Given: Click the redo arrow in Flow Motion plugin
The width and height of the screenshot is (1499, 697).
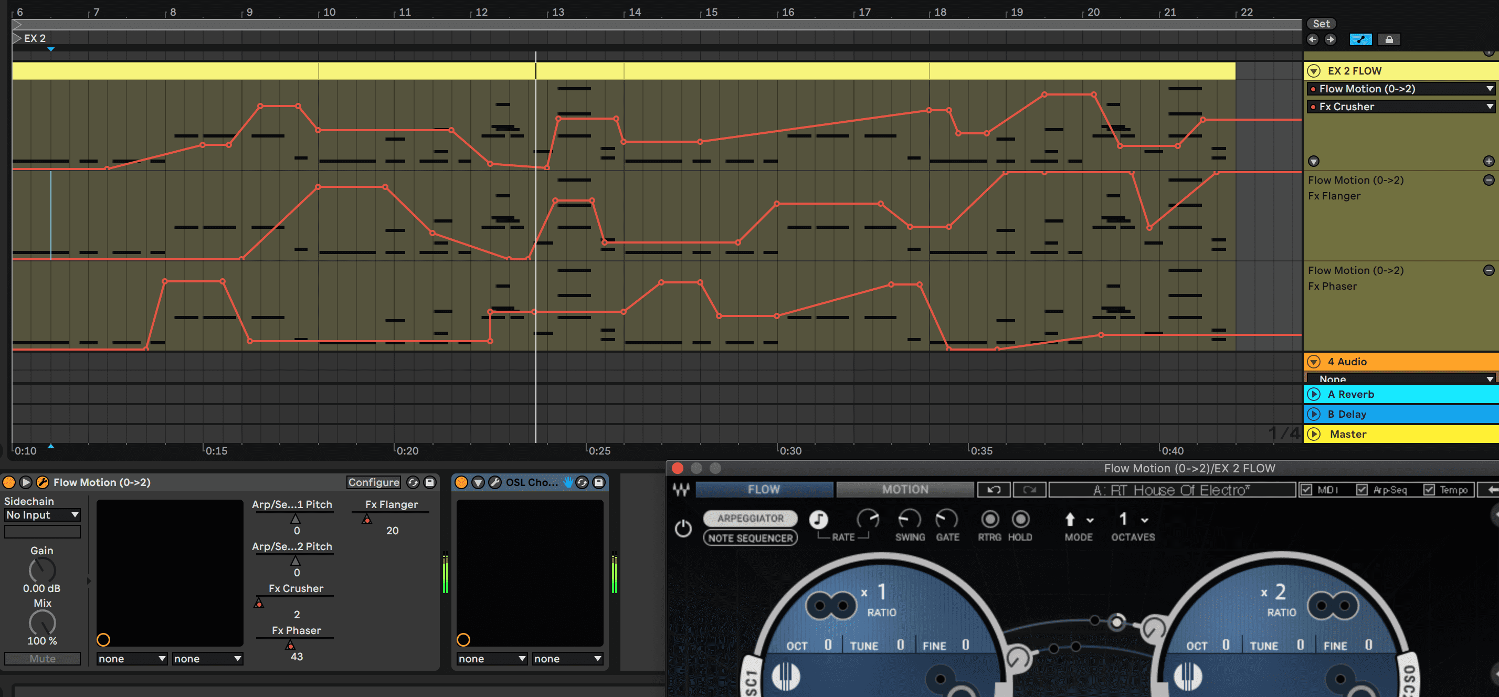Looking at the screenshot, I should 1029,490.
